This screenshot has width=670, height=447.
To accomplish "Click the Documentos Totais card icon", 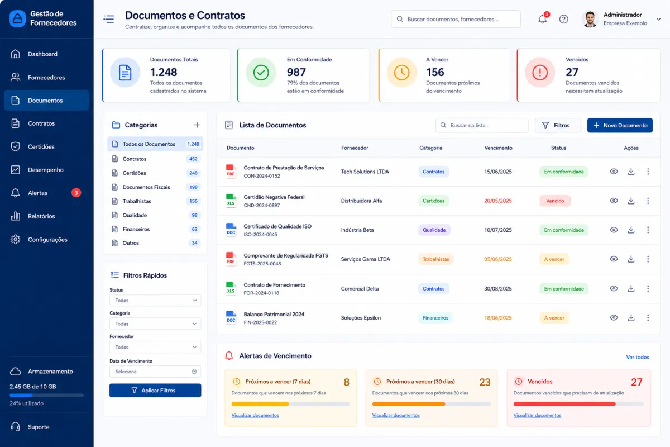I will tap(125, 73).
